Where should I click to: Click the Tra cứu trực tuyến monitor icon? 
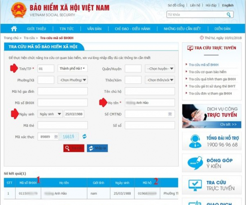click(195, 185)
